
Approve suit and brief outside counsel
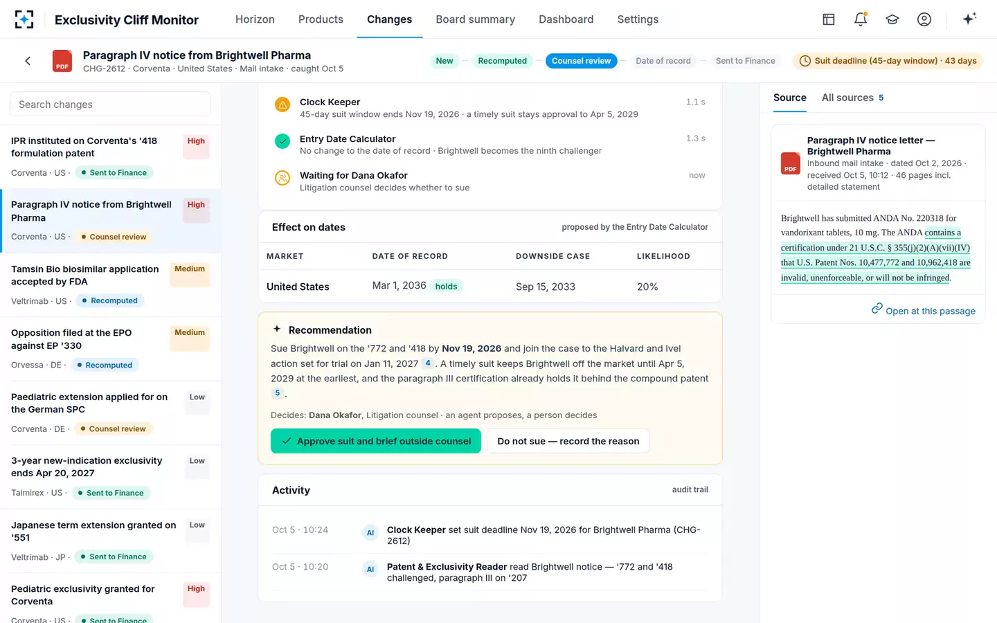[376, 441]
